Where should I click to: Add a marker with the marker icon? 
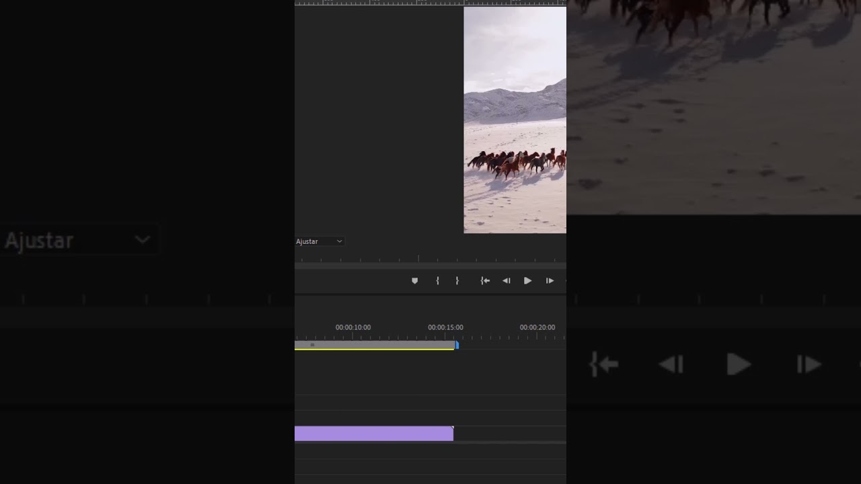[414, 281]
